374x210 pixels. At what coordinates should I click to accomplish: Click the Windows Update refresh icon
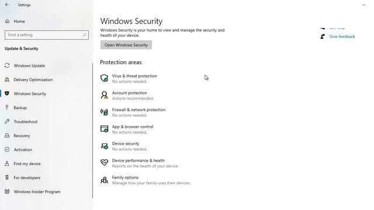point(7,65)
